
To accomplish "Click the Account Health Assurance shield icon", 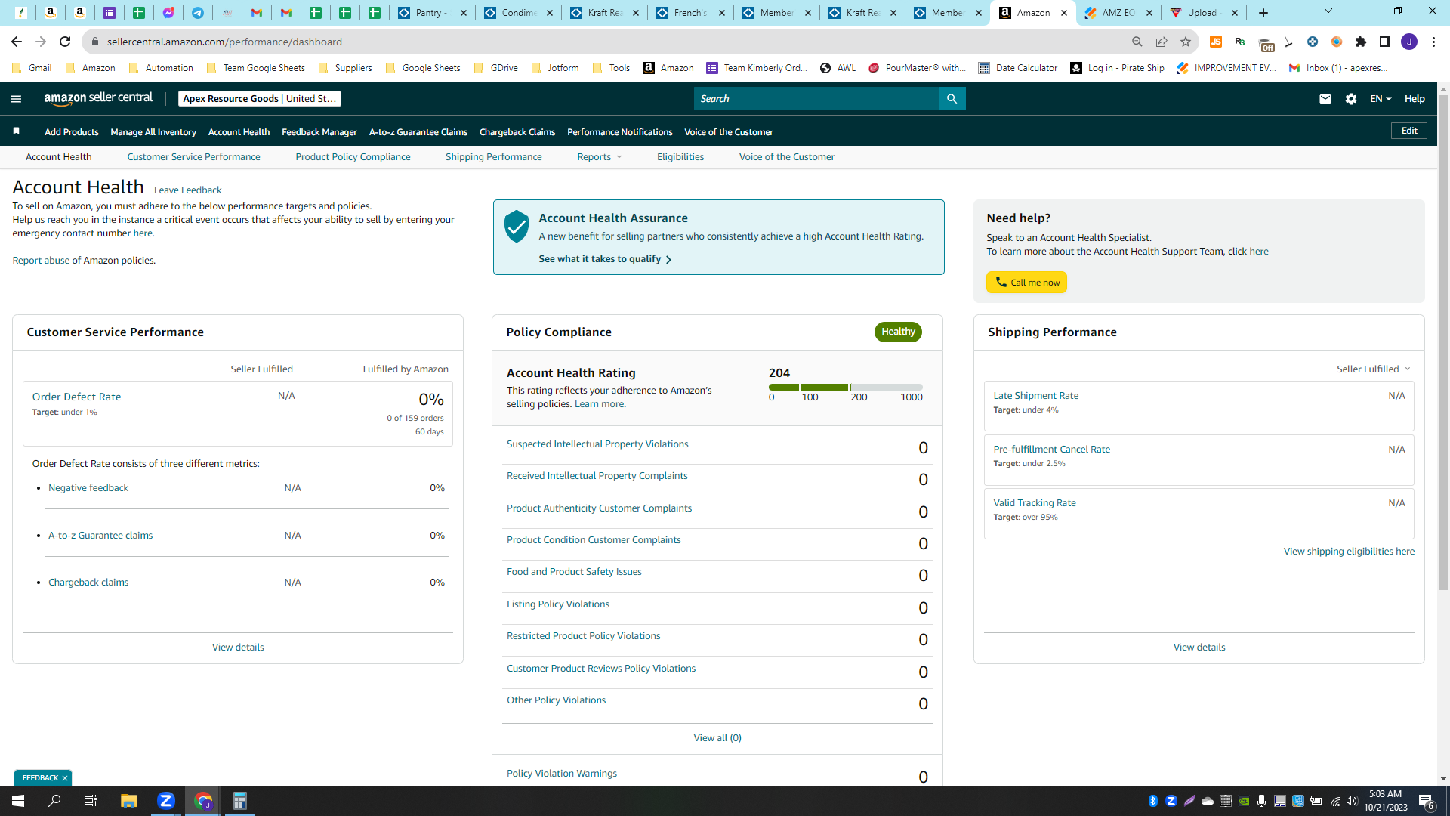I will pyautogui.click(x=517, y=227).
